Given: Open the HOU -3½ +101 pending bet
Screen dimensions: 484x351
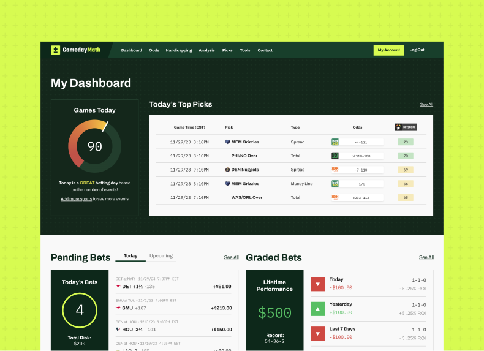Looking at the screenshot, I should tap(173, 326).
